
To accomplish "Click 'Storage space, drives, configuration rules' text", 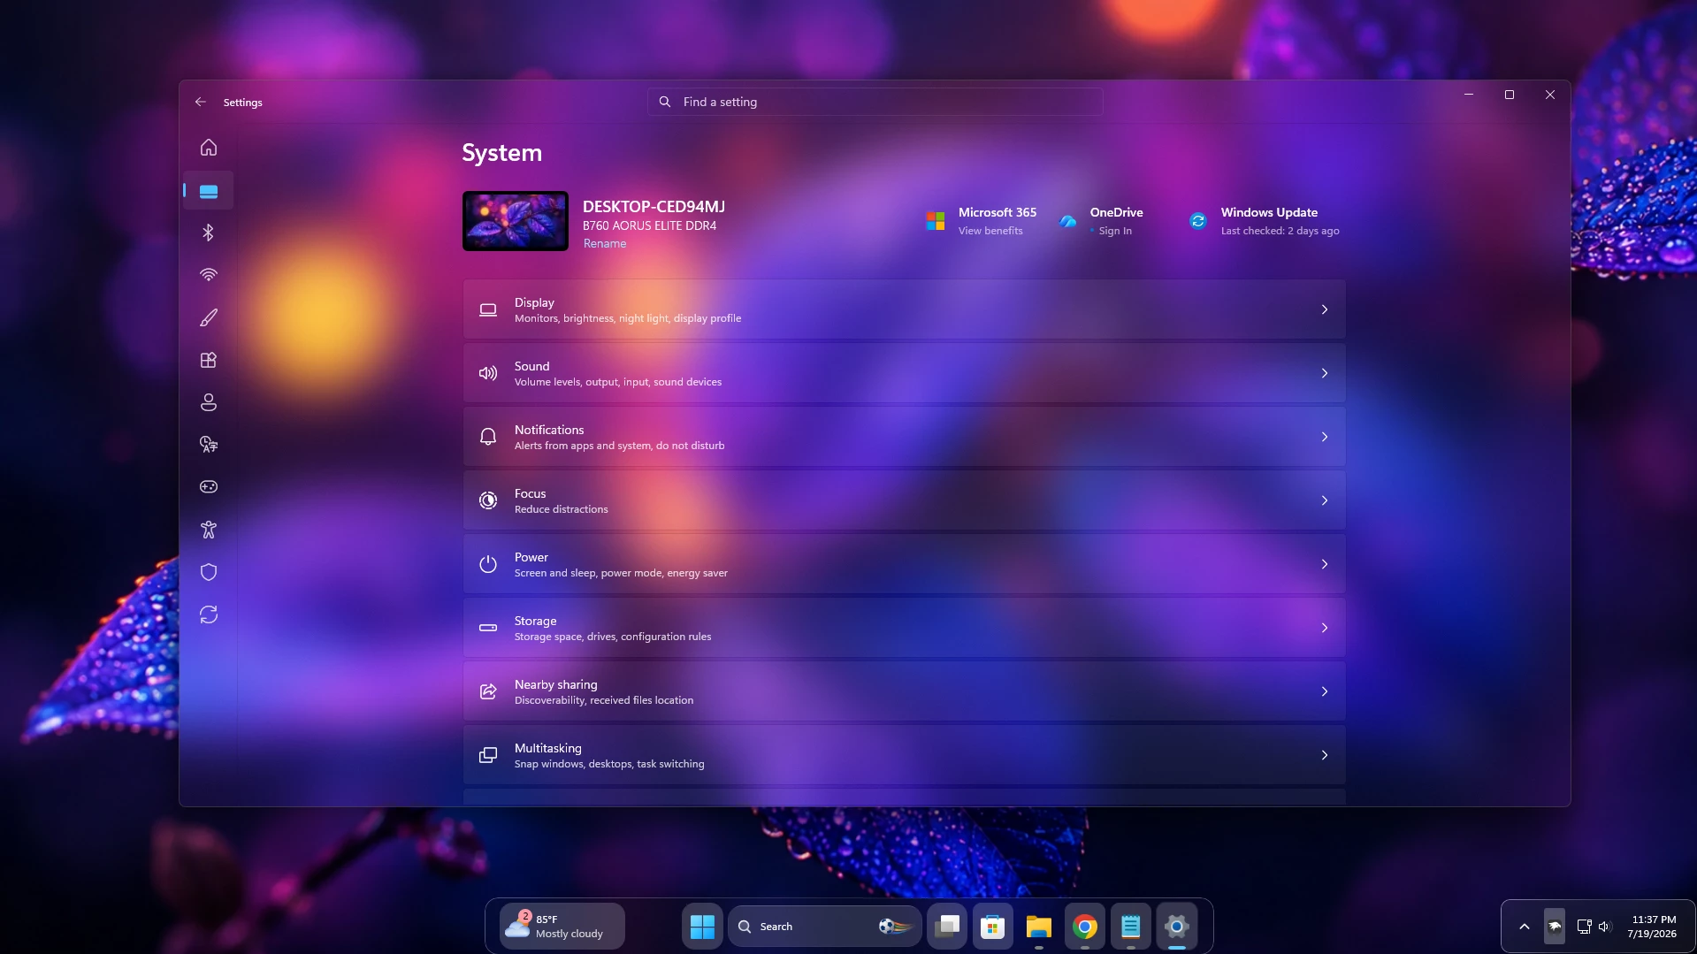I will point(613,637).
